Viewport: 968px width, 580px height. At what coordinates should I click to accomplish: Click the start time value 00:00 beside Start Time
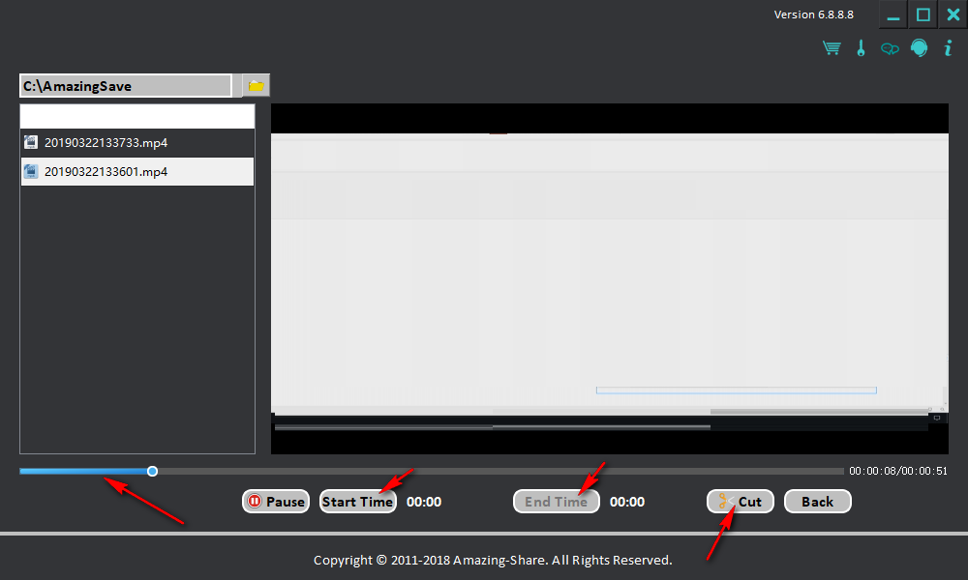(424, 502)
